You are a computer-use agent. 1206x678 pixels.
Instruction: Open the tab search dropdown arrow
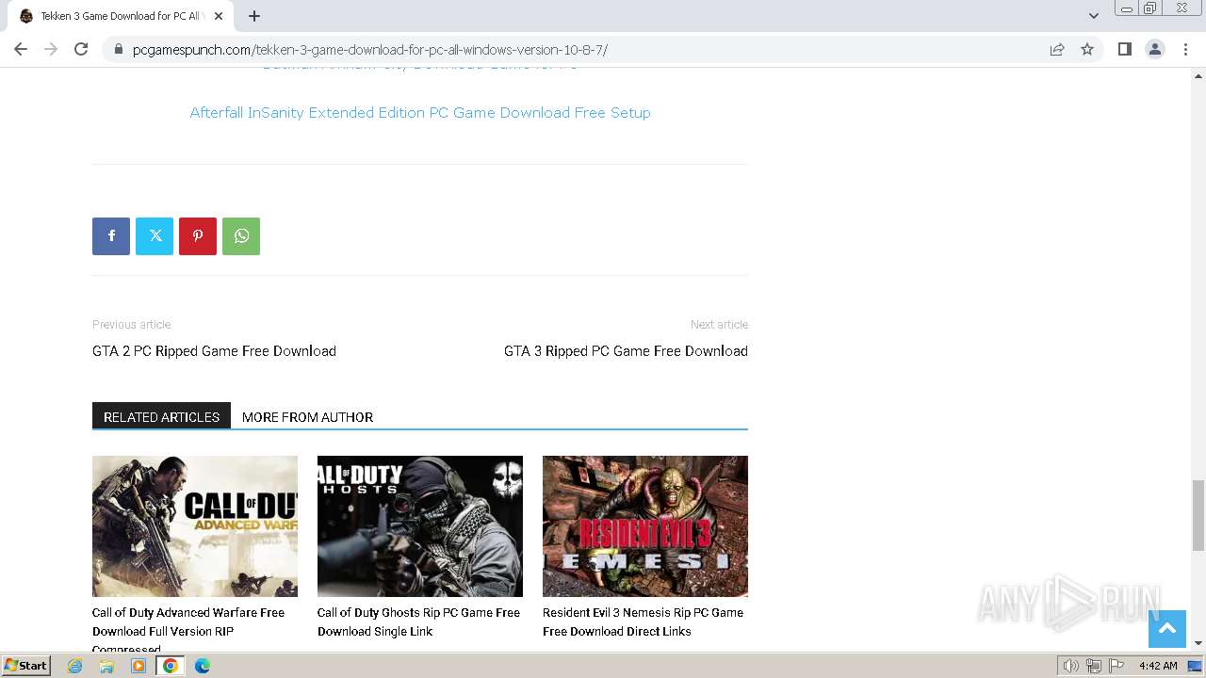pos(1094,16)
